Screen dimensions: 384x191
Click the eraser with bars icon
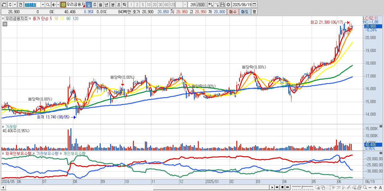[x=354, y=187]
